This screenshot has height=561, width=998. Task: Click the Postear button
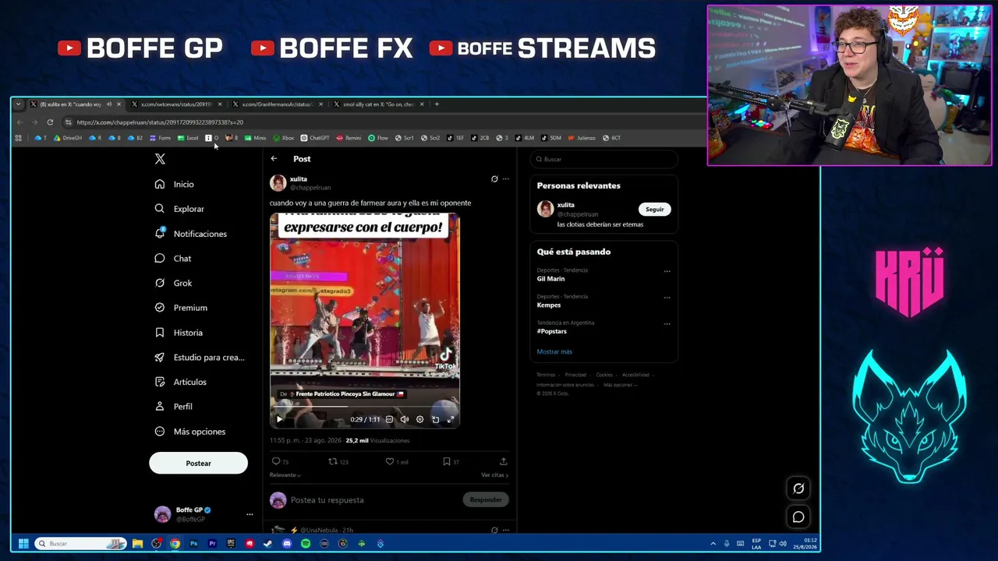tap(198, 464)
